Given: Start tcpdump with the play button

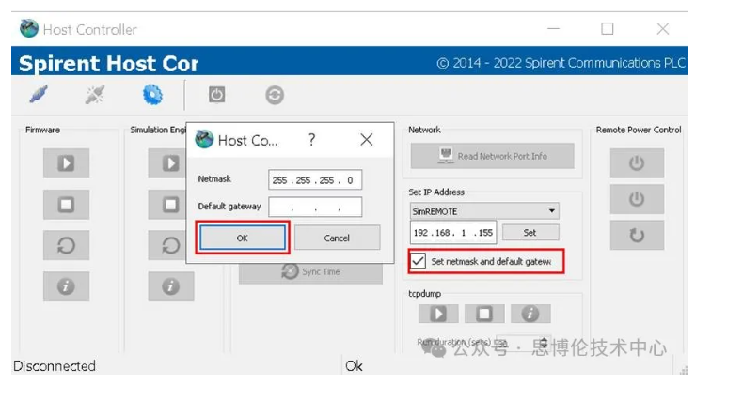Looking at the screenshot, I should pos(437,314).
